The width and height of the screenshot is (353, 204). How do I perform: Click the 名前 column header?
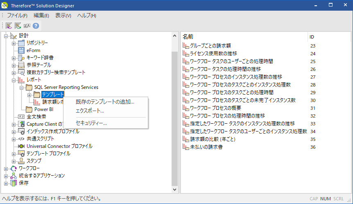point(188,36)
